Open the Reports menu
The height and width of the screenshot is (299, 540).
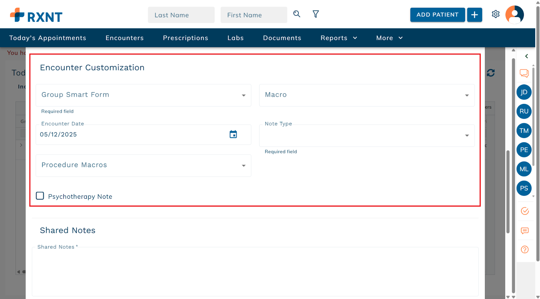(x=339, y=38)
